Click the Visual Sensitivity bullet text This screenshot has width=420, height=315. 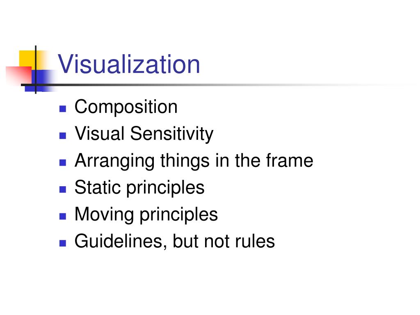pos(144,134)
